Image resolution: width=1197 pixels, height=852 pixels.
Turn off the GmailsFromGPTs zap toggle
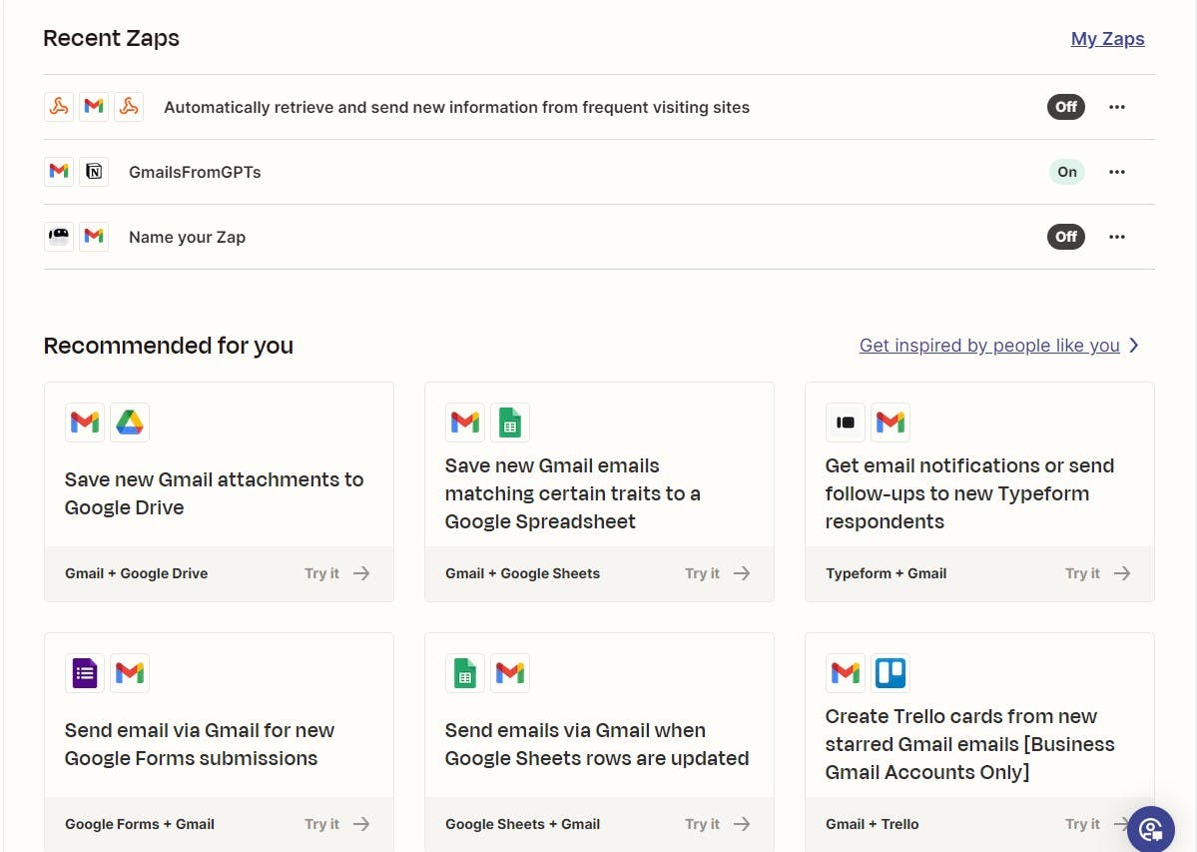[1066, 172]
